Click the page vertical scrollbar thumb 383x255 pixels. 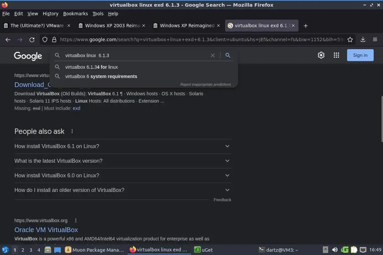click(x=382, y=119)
